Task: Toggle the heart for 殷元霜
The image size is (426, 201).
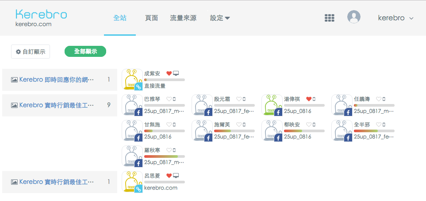Action: [x=239, y=99]
